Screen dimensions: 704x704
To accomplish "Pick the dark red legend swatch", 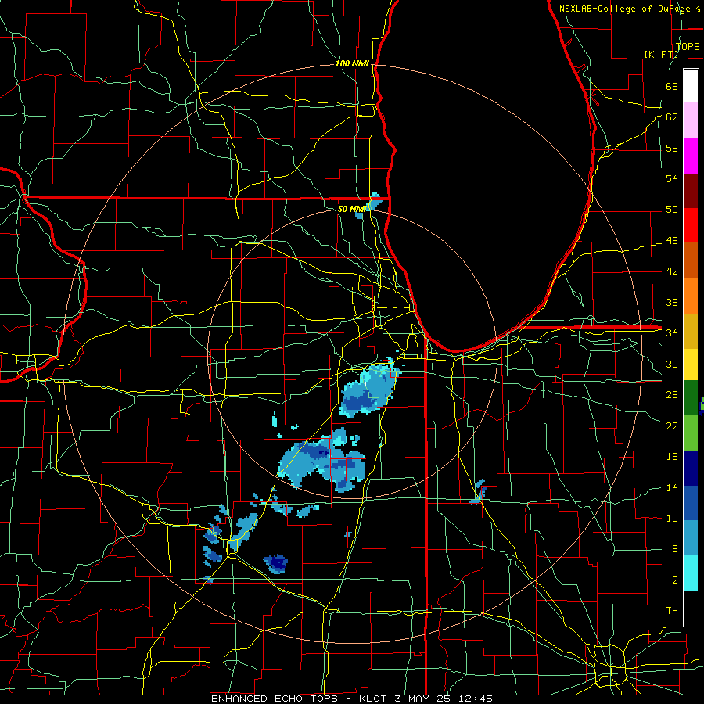I will pyautogui.click(x=691, y=190).
